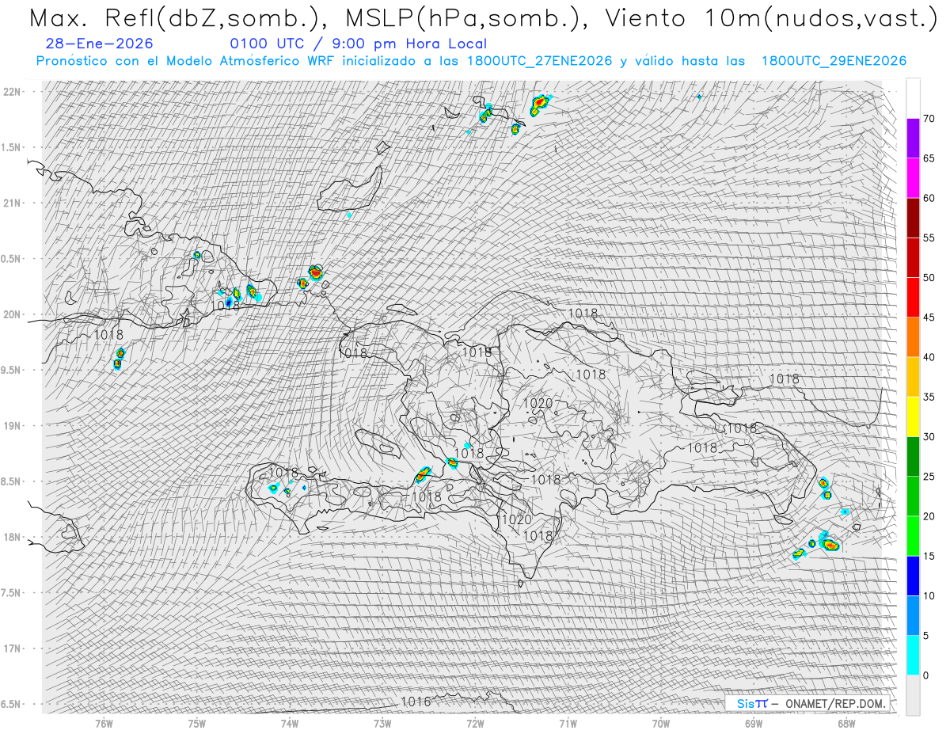Click the '55' colorbar tick label
This screenshot has width=950, height=734.
[929, 238]
